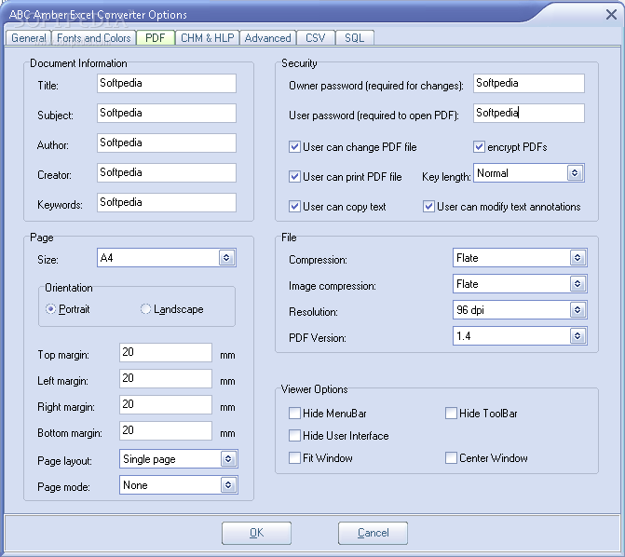Click the Top margin field
Screen dimensions: 625x557
tap(166, 352)
